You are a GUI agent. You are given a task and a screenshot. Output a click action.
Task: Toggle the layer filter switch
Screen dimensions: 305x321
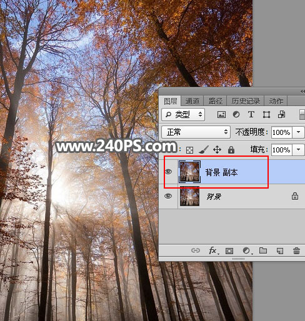tap(302, 114)
